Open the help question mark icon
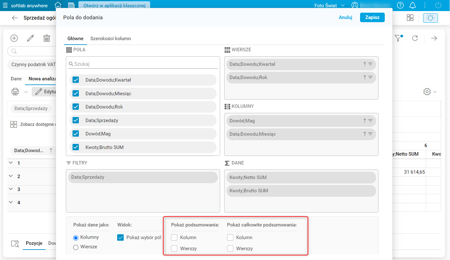This screenshot has height=260, width=450. [400, 5]
